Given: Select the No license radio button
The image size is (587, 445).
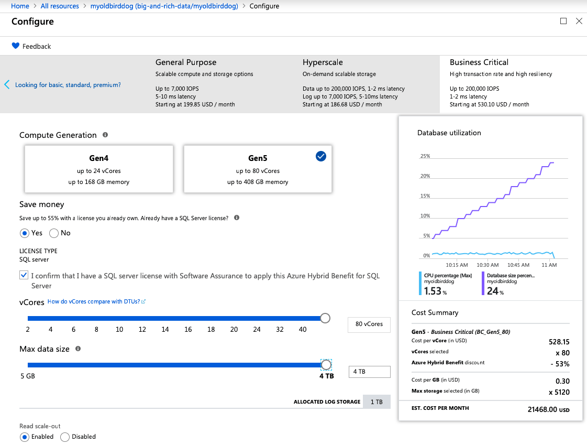Looking at the screenshot, I should point(54,233).
